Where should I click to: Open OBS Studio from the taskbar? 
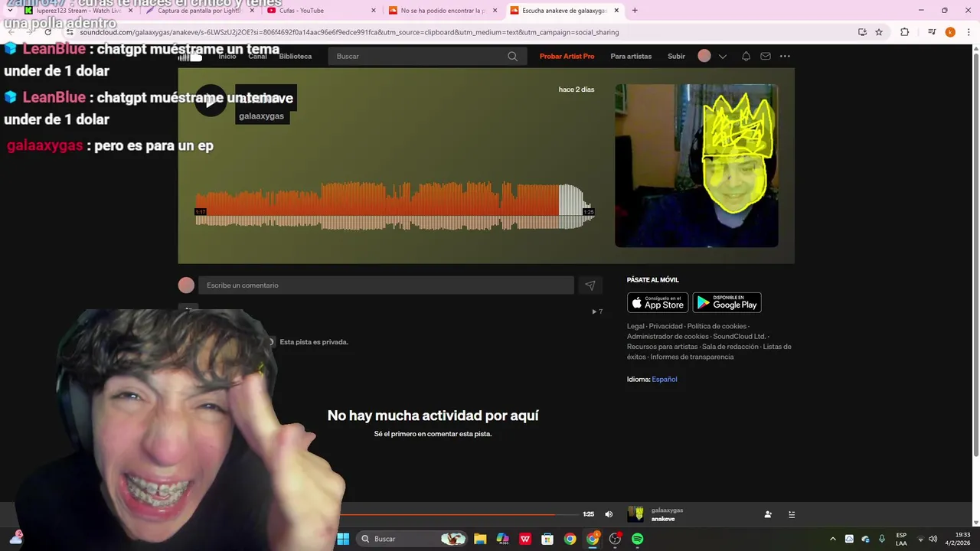pos(615,539)
